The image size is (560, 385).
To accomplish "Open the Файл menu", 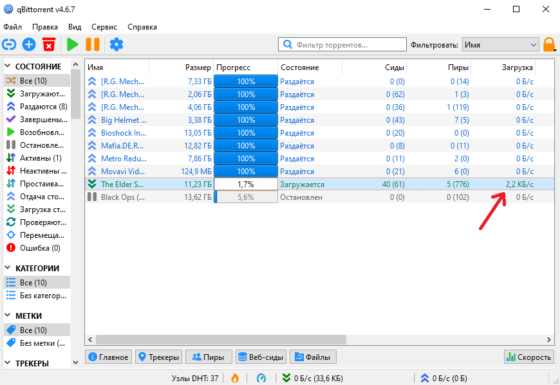I will [x=12, y=27].
